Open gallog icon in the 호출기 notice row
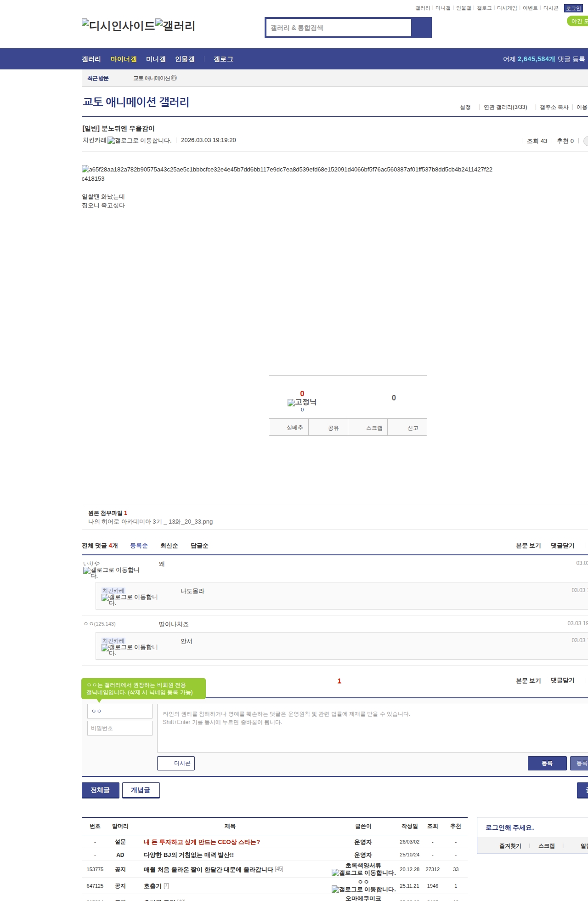Viewport: 588px width, 901px height. tap(363, 889)
